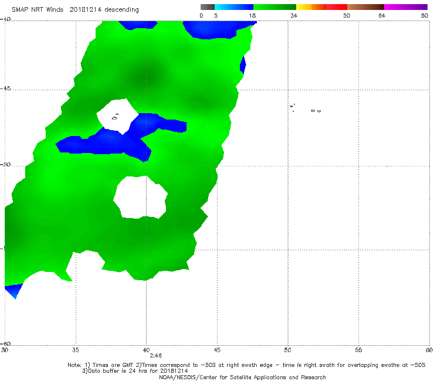Click the '64' color bar label

tap(382, 16)
